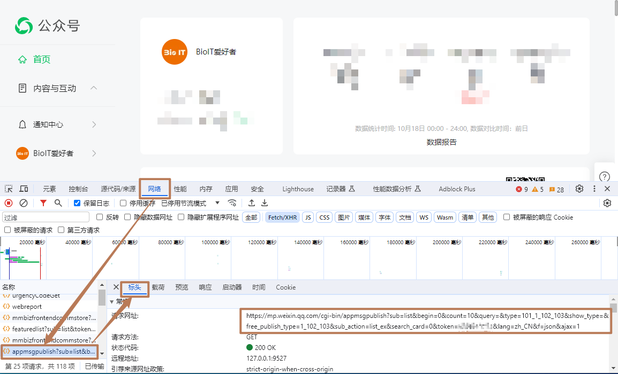This screenshot has height=374, width=618.
Task: Select Fetch/XHR filter button
Action: pyautogui.click(x=282, y=217)
